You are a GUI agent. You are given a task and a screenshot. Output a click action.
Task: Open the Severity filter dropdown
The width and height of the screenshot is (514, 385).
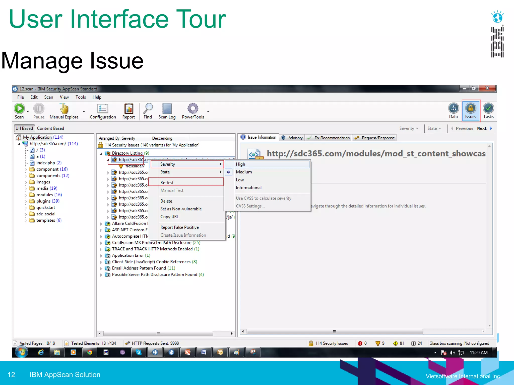point(409,128)
